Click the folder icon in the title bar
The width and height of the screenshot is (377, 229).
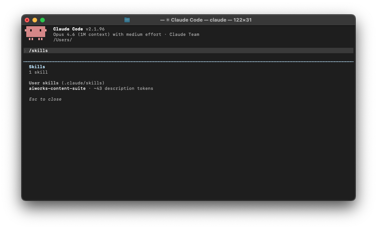pyautogui.click(x=127, y=20)
